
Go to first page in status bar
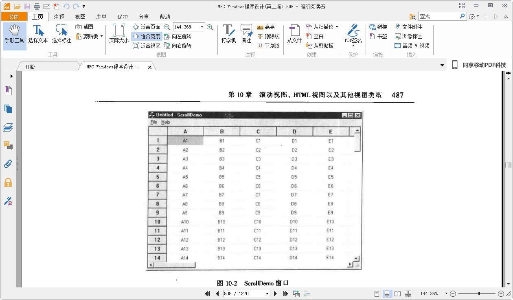[x=207, y=293]
